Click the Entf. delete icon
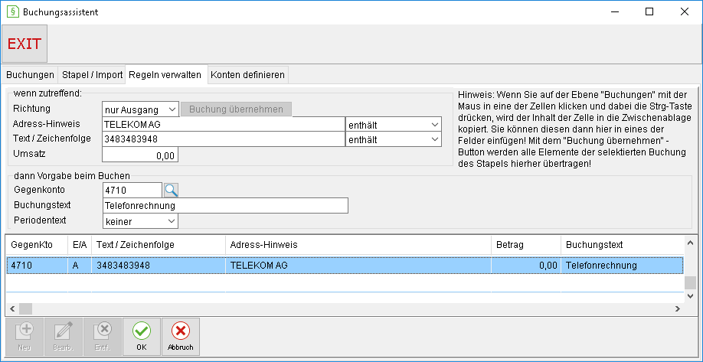 pyautogui.click(x=103, y=337)
